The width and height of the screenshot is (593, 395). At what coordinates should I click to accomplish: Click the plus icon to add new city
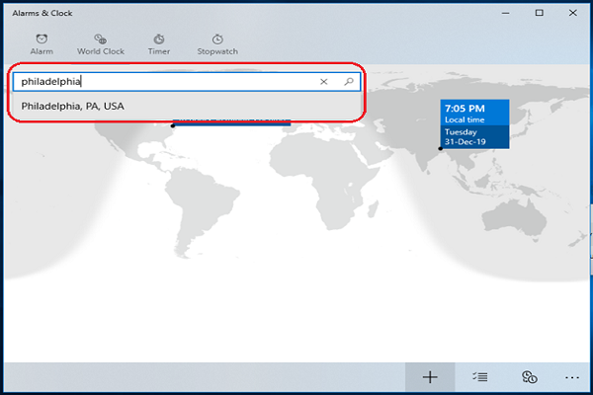point(430,377)
